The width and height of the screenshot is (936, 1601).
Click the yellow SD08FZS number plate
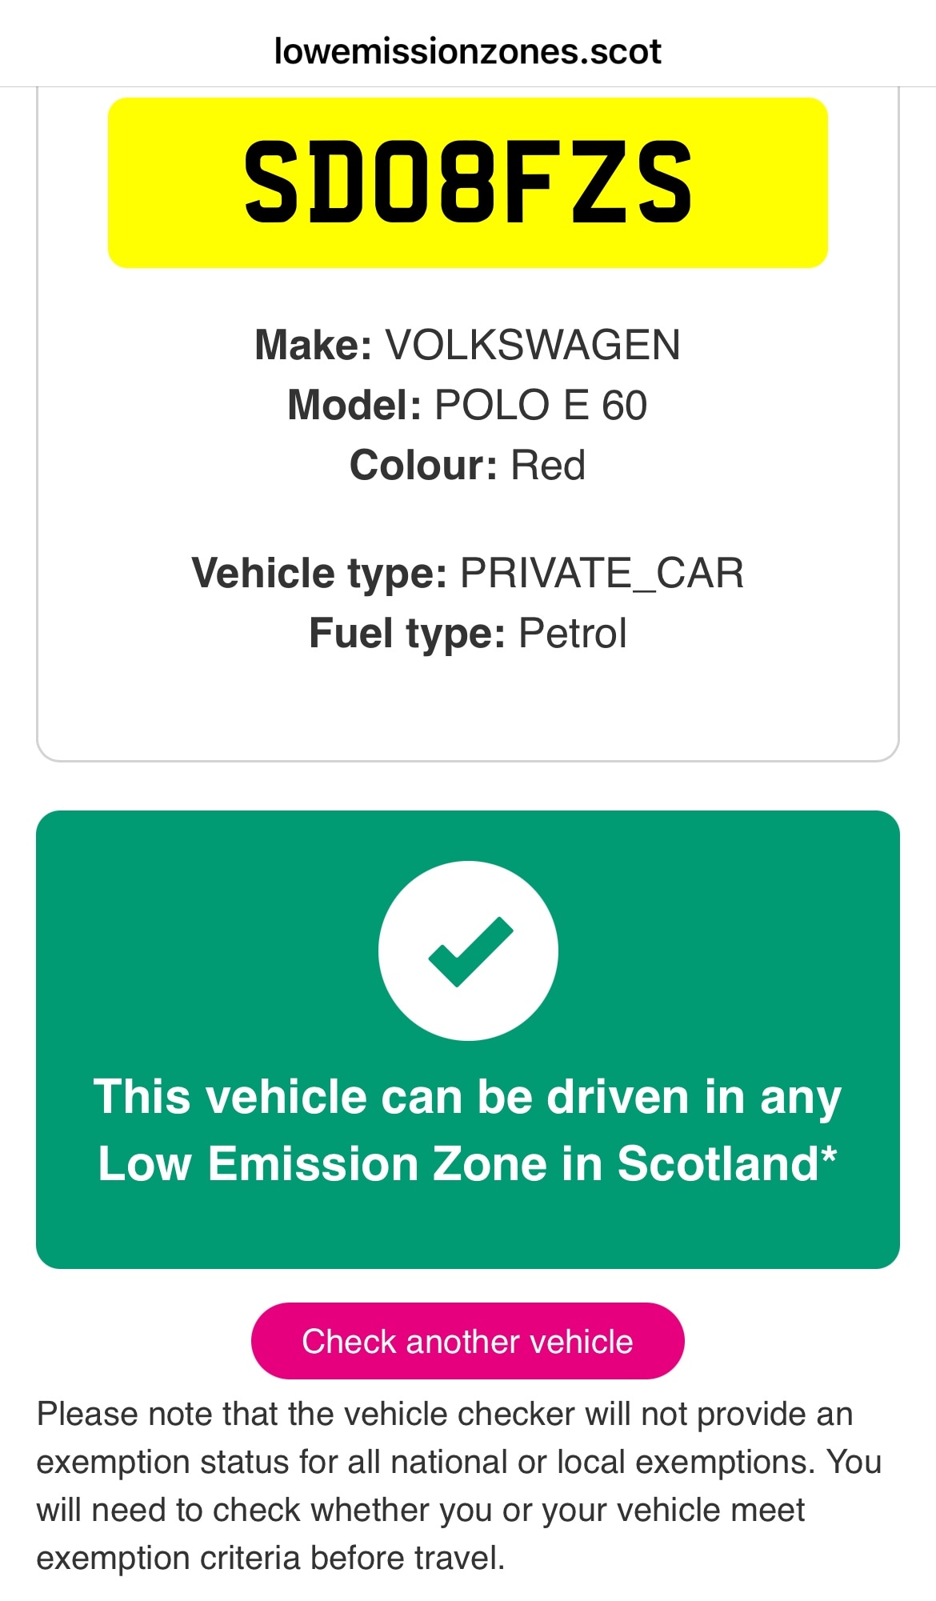click(x=468, y=182)
